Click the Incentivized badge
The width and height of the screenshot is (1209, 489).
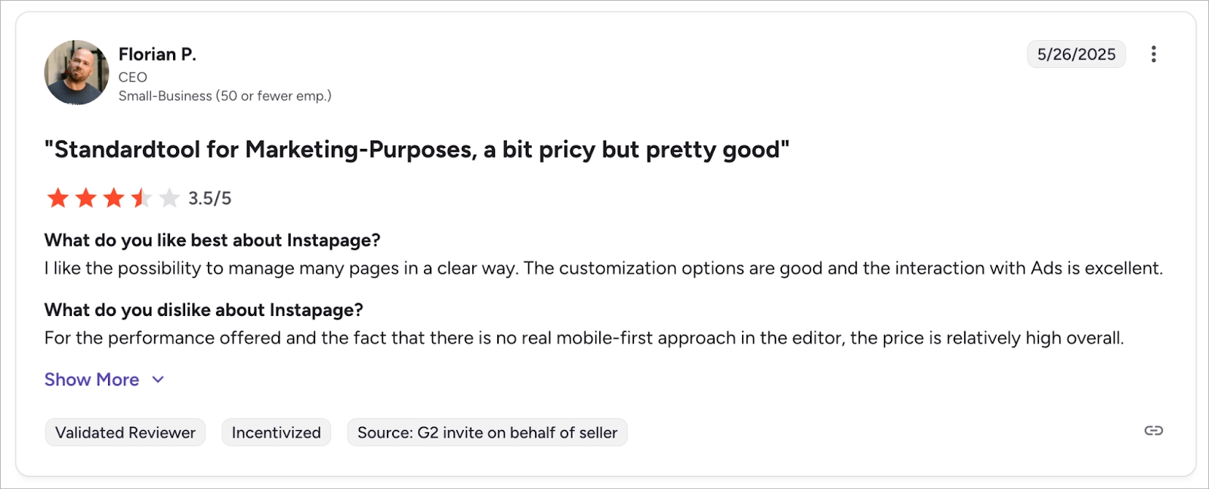276,432
